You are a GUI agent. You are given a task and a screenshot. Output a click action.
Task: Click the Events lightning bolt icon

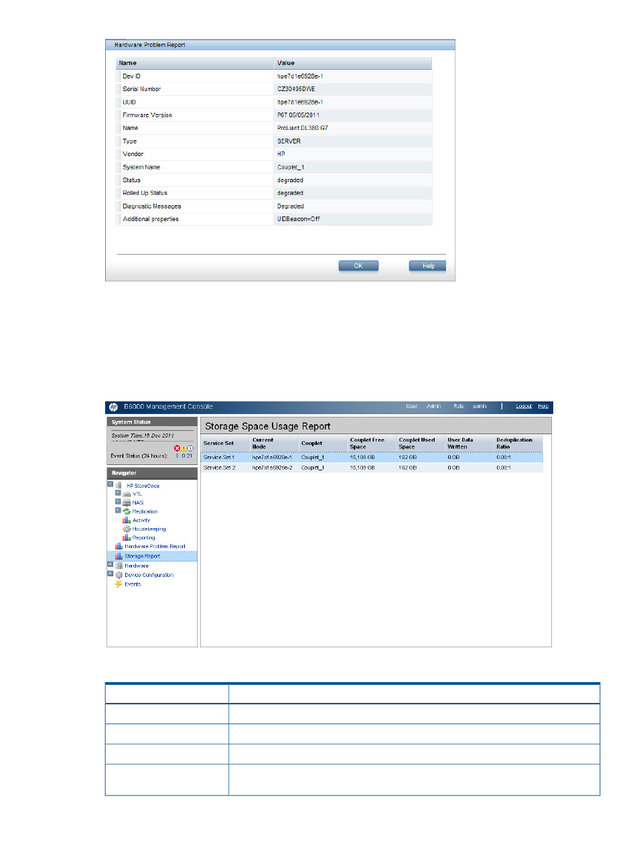[x=119, y=584]
